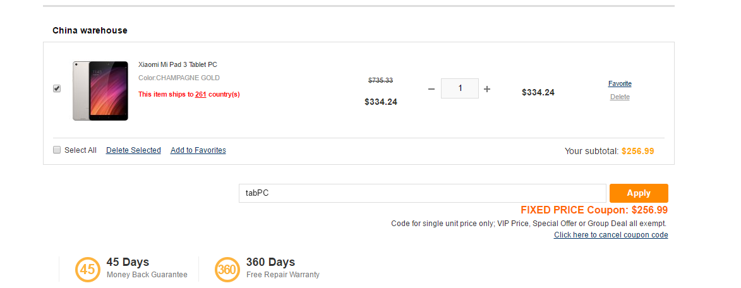The image size is (741, 288).
Task: Click Delete Selected link
Action: click(x=133, y=150)
